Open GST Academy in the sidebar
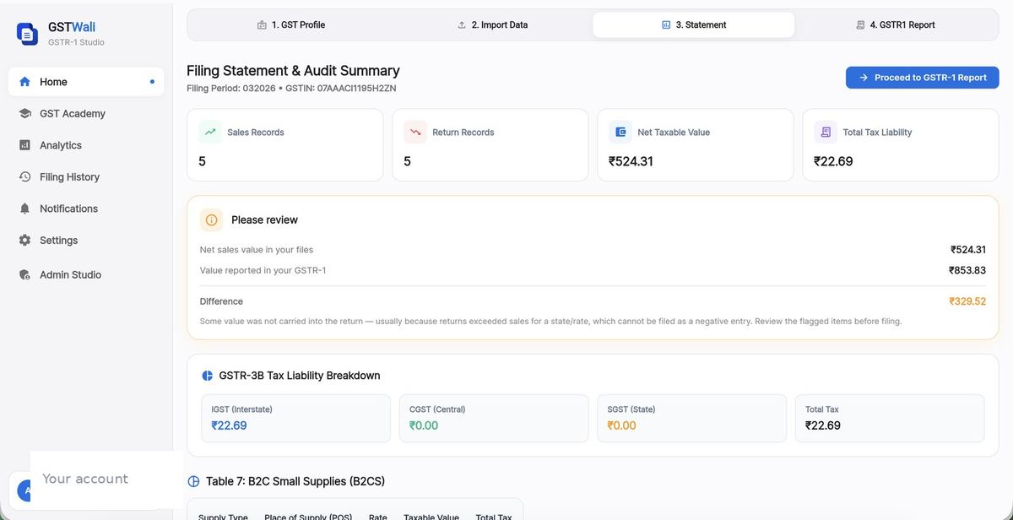The height and width of the screenshot is (520, 1013). coord(86,113)
